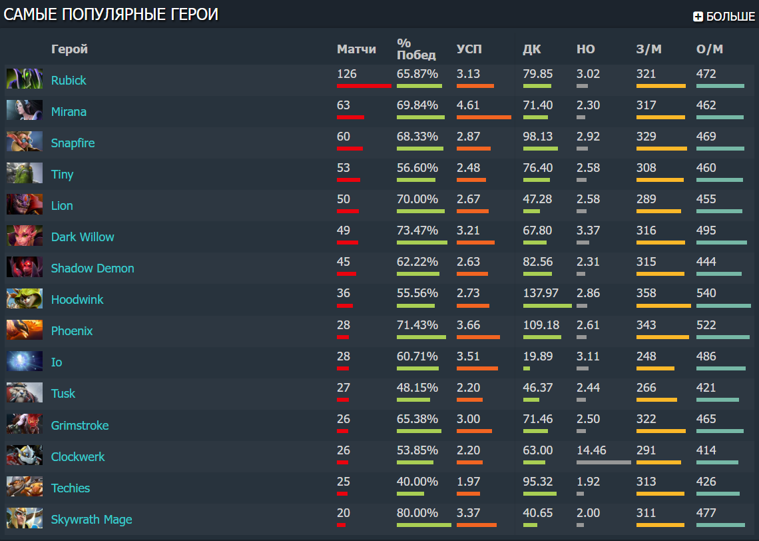Click the Io hero portrait icon

pos(25,361)
